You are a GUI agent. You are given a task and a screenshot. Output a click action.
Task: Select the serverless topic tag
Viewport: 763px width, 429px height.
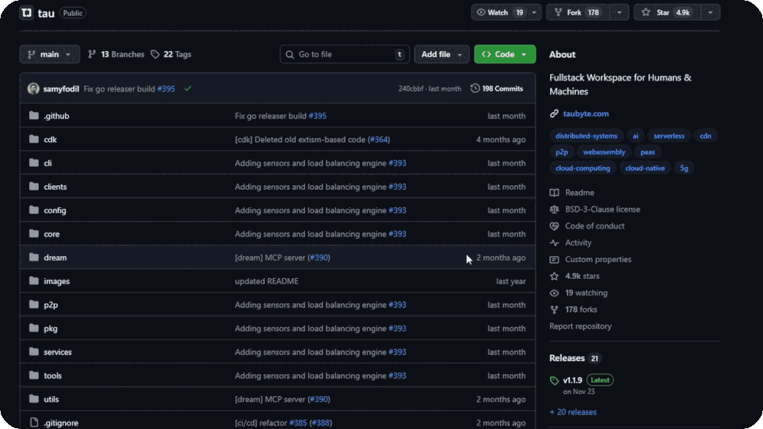pos(668,136)
